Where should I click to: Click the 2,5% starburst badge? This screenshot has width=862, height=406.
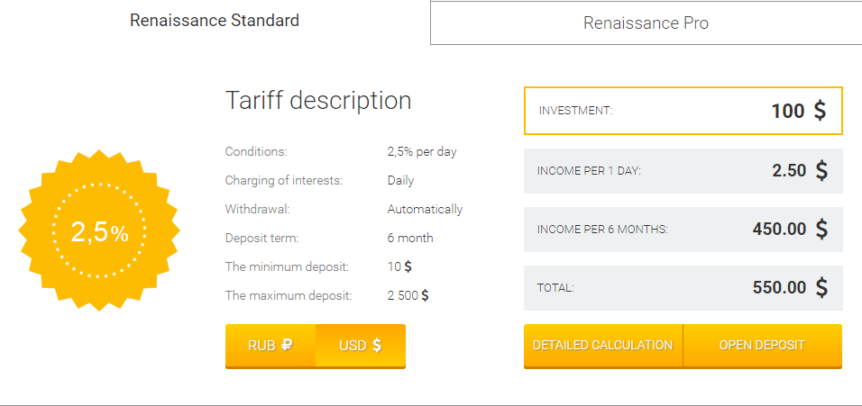tap(99, 232)
